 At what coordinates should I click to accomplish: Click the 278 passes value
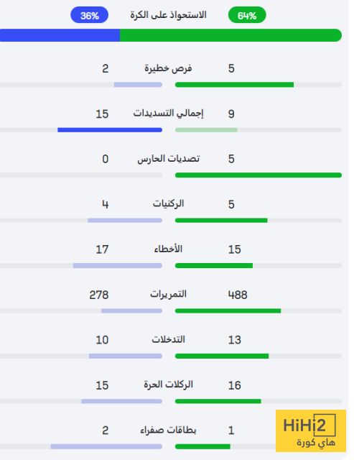coord(99,295)
